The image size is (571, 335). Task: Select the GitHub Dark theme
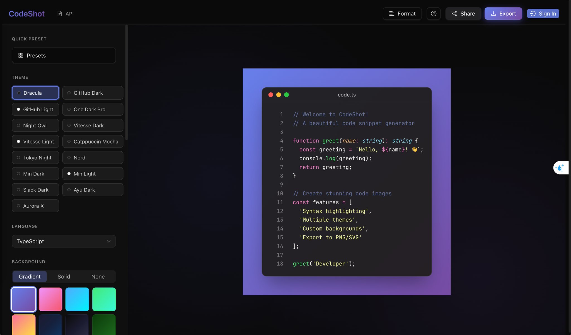(93, 93)
